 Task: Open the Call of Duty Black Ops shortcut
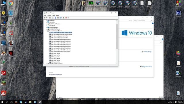pos(113,5)
